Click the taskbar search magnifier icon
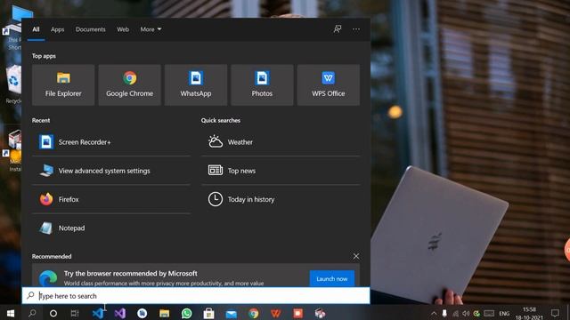 click(32, 313)
